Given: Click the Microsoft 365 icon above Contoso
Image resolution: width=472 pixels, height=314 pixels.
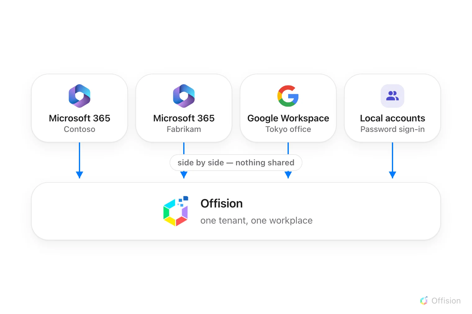Looking at the screenshot, I should pos(79,96).
